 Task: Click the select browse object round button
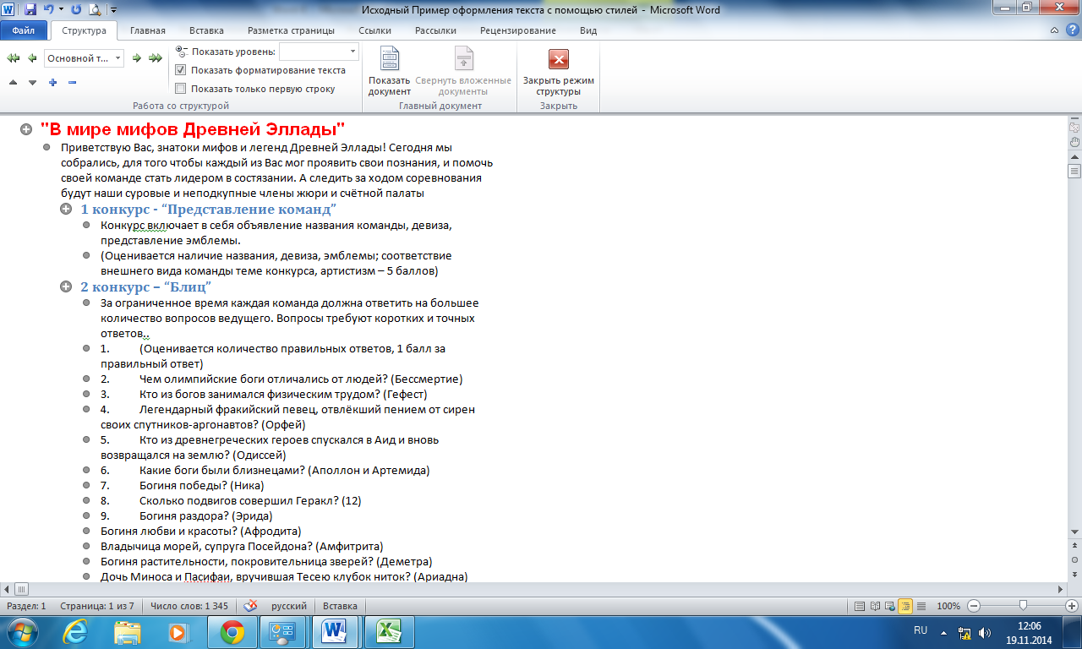[x=1074, y=559]
